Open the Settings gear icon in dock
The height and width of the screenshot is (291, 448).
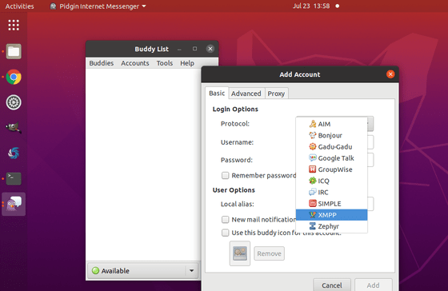[14, 102]
